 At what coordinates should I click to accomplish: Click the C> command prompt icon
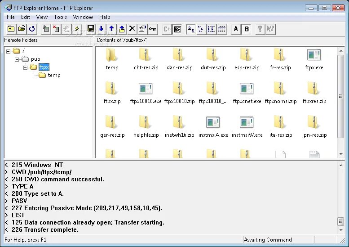(x=167, y=29)
